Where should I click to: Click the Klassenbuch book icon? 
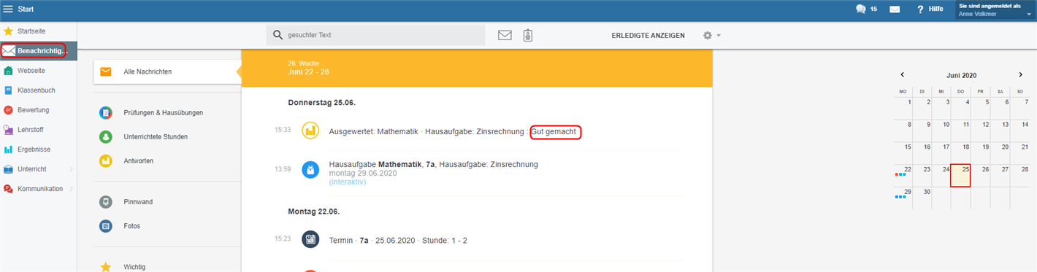click(x=8, y=90)
